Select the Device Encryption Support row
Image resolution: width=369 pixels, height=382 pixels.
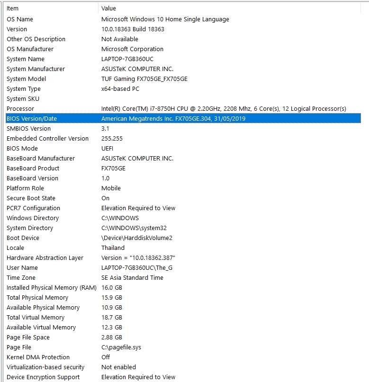tap(183, 377)
